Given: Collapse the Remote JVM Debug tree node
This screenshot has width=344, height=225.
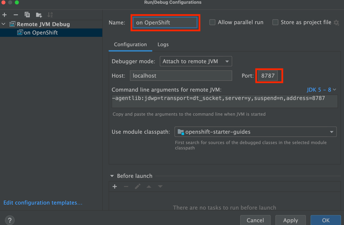Looking at the screenshot, I should [x=4, y=24].
